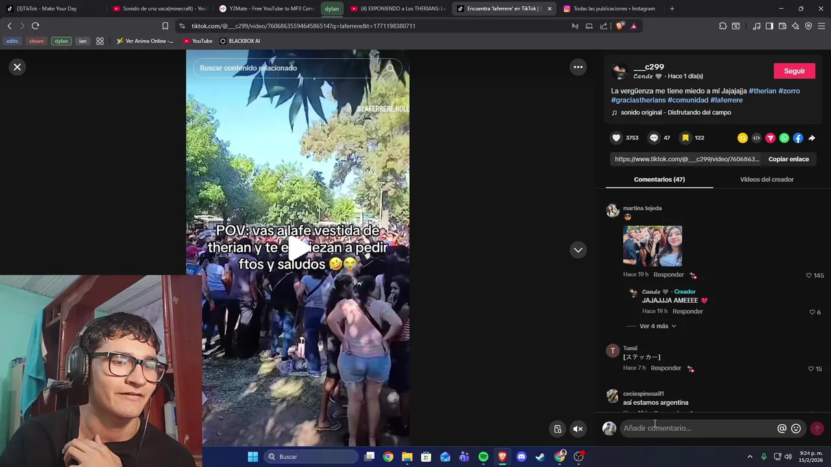The width and height of the screenshot is (831, 467).
Task: Share to Facebook
Action: (798, 138)
